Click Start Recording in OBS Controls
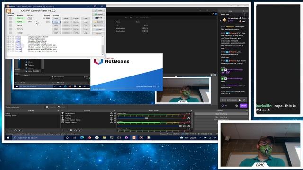 [x=221, y=117]
